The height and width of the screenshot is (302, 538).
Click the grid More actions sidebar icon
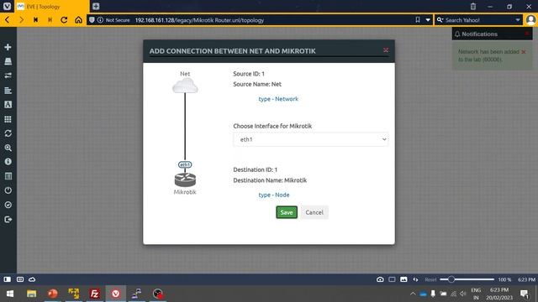[8, 119]
